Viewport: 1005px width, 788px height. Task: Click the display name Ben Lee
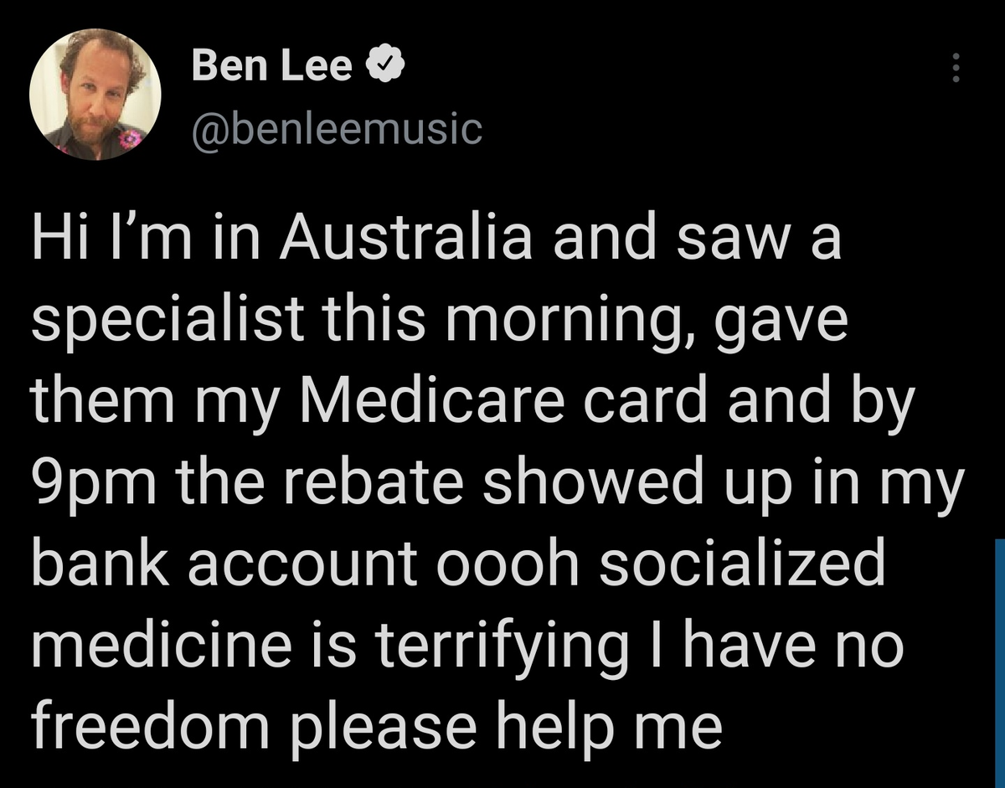[x=272, y=65]
